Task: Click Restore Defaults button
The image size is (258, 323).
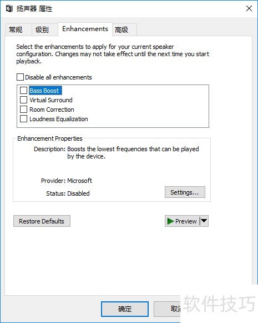Action: pos(42,221)
